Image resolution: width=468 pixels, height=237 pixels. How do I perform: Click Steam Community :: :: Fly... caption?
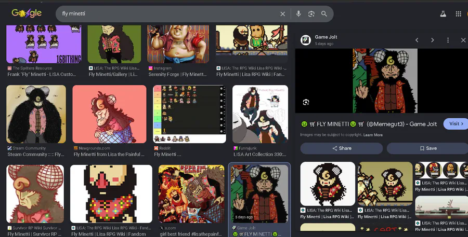(x=36, y=155)
